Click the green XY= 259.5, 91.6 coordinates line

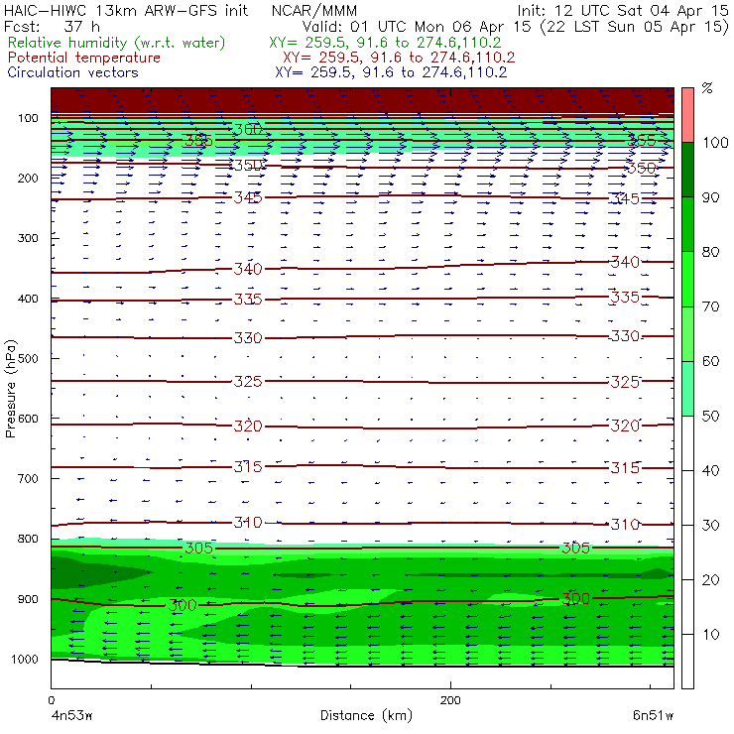tap(385, 43)
